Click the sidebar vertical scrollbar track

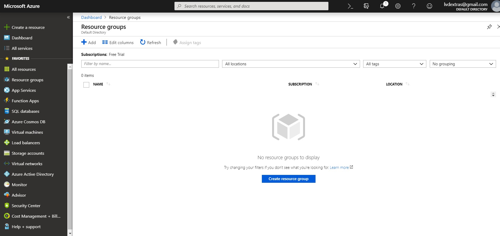coord(70,149)
